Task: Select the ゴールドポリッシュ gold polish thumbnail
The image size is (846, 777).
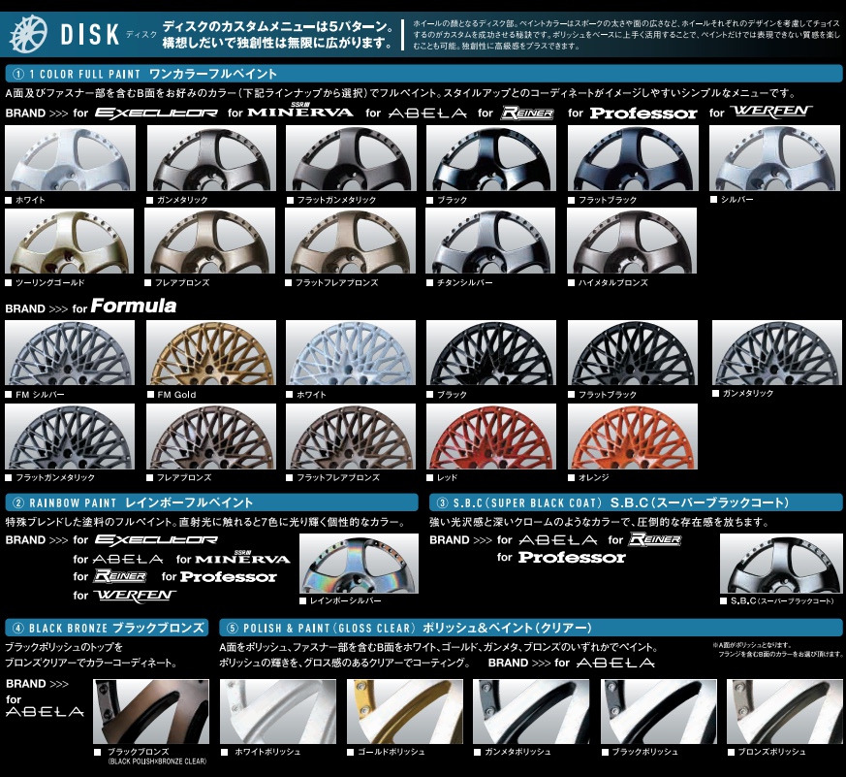Action: 405,711
